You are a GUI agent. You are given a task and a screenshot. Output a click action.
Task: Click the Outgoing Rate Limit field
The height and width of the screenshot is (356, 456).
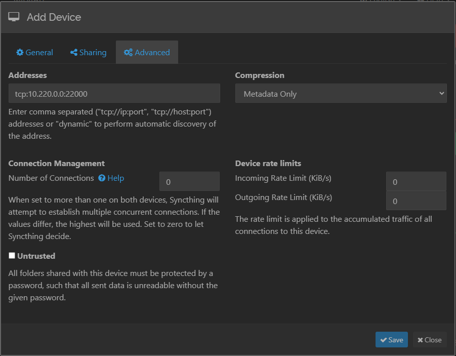[x=416, y=201]
